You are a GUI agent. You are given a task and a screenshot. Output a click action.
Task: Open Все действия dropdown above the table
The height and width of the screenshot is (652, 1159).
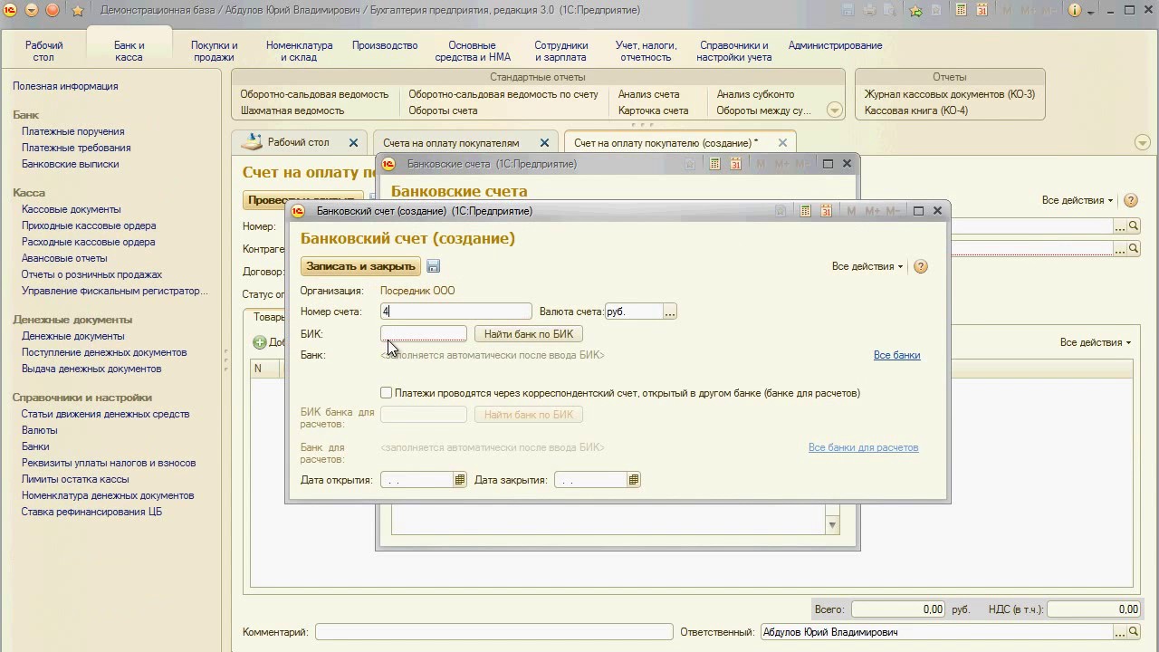point(1096,342)
